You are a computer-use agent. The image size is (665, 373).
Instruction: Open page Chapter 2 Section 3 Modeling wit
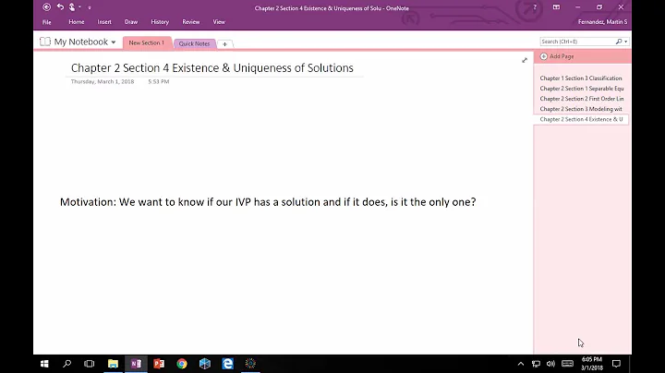tap(581, 109)
